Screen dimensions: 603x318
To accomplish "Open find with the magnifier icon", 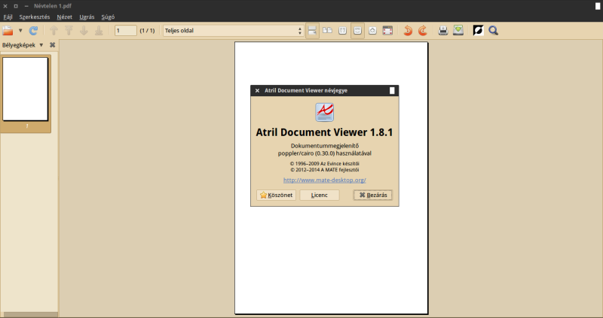I will pyautogui.click(x=494, y=31).
